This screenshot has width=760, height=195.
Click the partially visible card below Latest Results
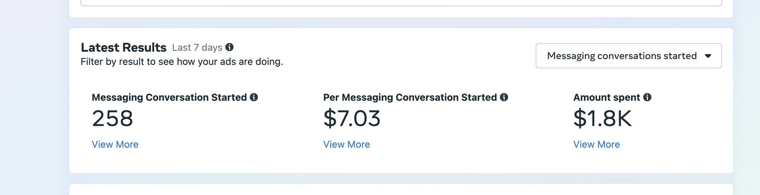(x=401, y=190)
